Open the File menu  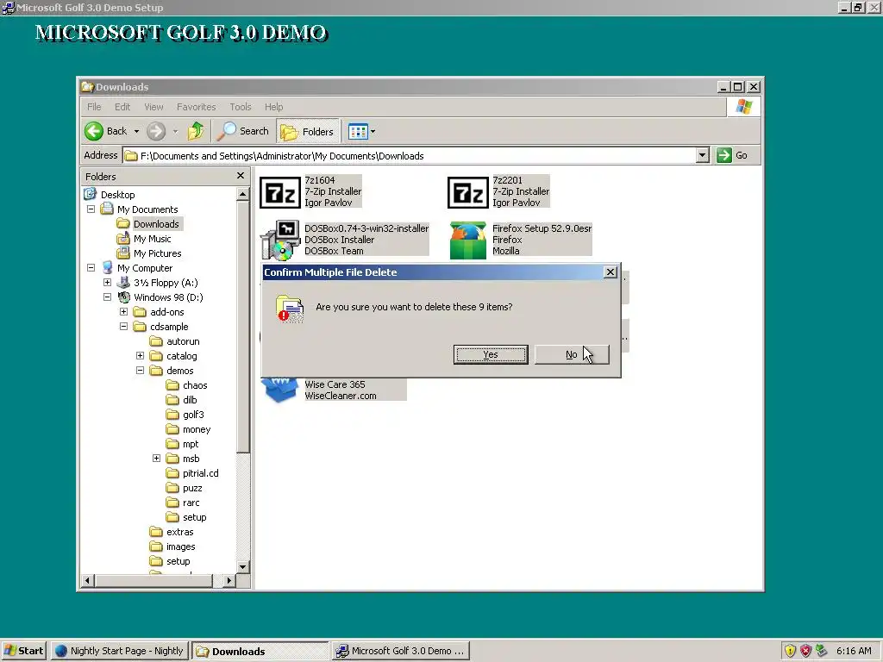94,107
